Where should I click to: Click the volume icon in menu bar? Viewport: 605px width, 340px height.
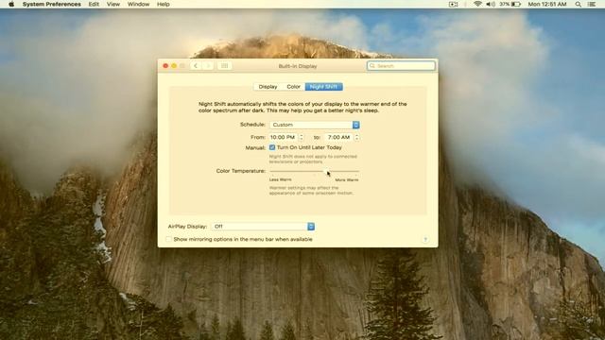tap(491, 4)
